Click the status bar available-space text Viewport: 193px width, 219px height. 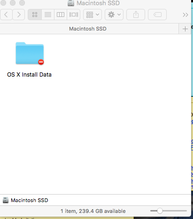[93, 211]
